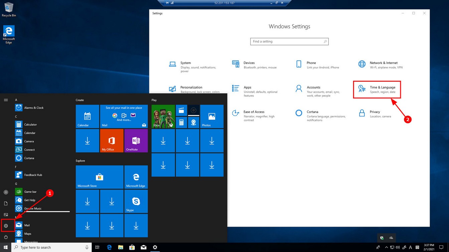The width and height of the screenshot is (449, 252).
Task: Click the Explore group heading
Action: click(x=81, y=161)
